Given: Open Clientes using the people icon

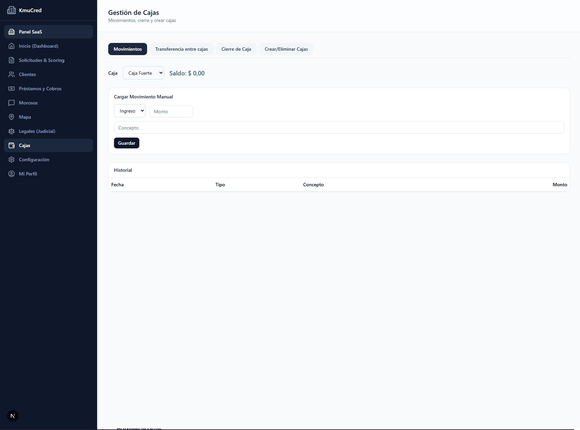Looking at the screenshot, I should pos(11,74).
